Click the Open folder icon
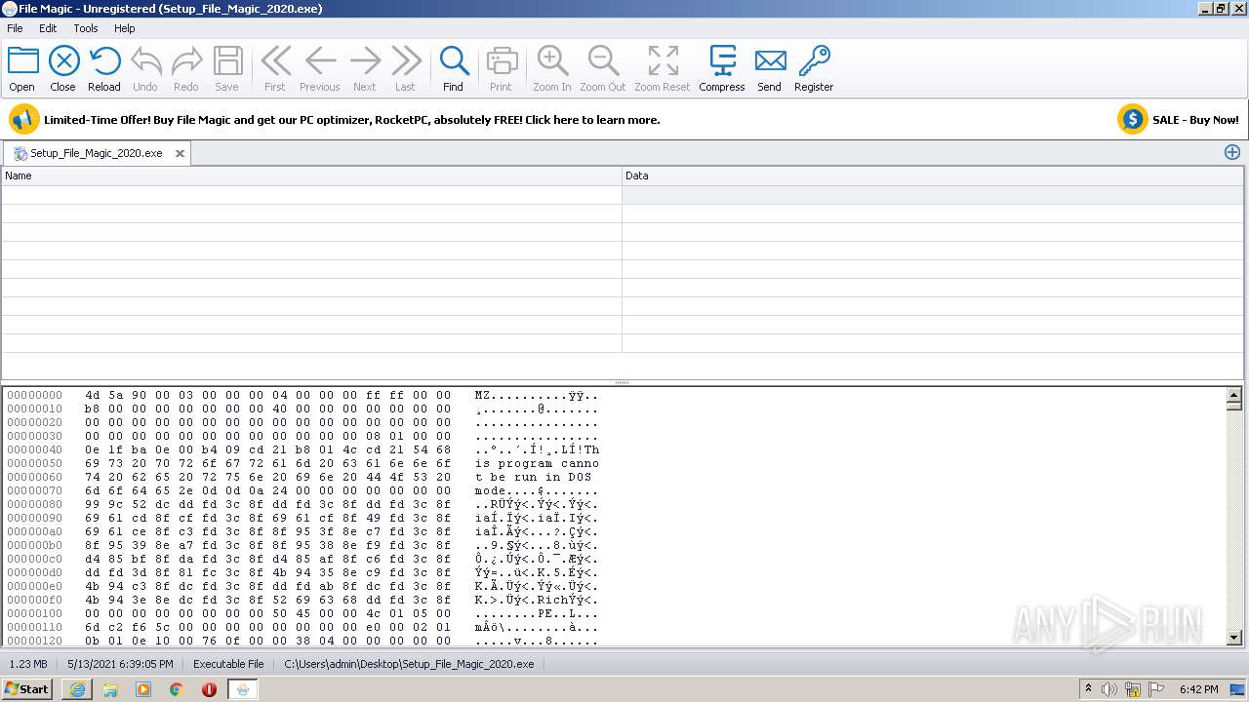Image resolution: width=1249 pixels, height=702 pixels. 22,61
